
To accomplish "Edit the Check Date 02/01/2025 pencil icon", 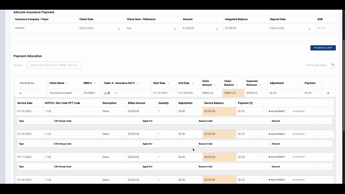I will [x=119, y=29].
